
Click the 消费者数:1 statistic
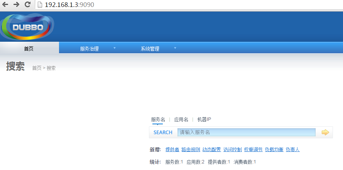click(x=245, y=162)
